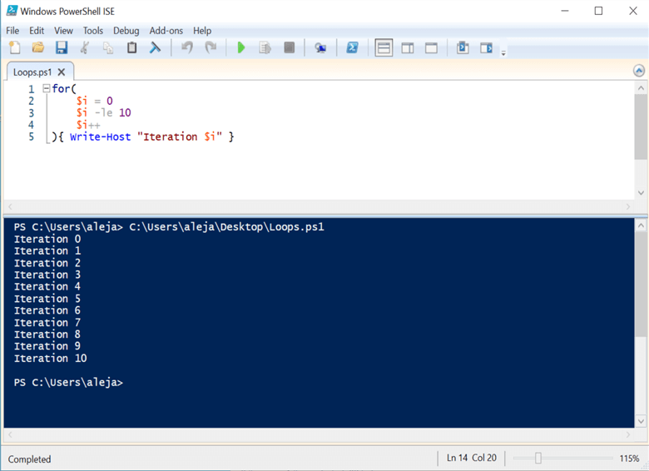This screenshot has width=649, height=471.
Task: Click the 'Iteration 5' output line
Action: point(47,299)
